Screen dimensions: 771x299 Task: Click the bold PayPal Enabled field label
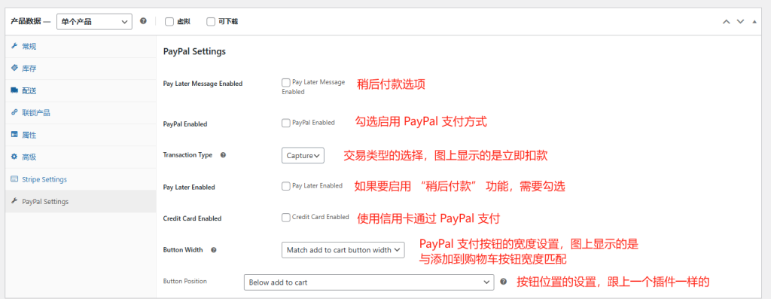click(x=185, y=124)
